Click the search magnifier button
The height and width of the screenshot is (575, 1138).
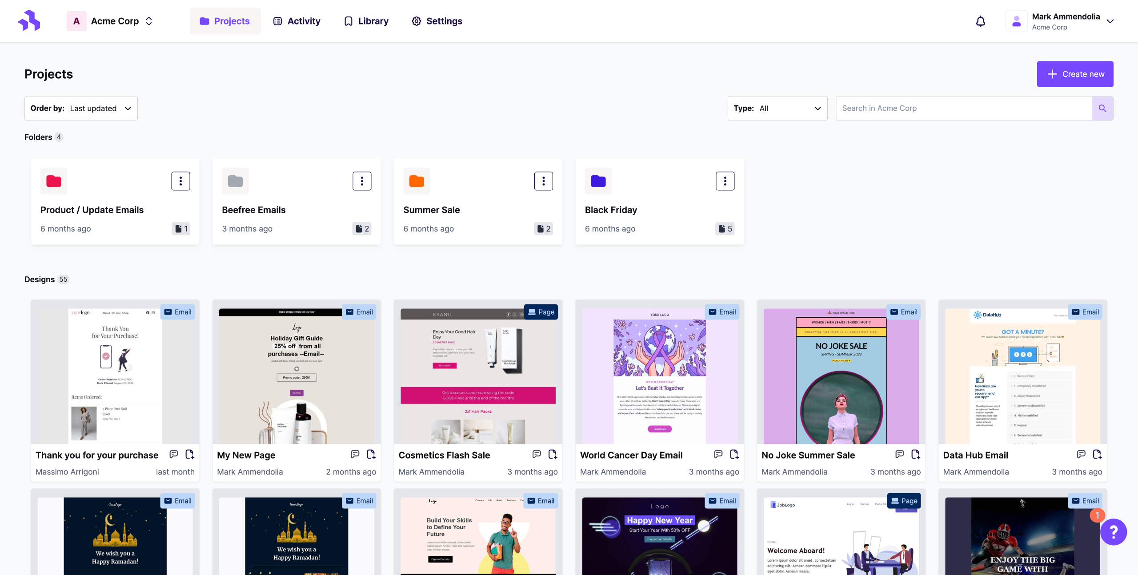pyautogui.click(x=1102, y=108)
